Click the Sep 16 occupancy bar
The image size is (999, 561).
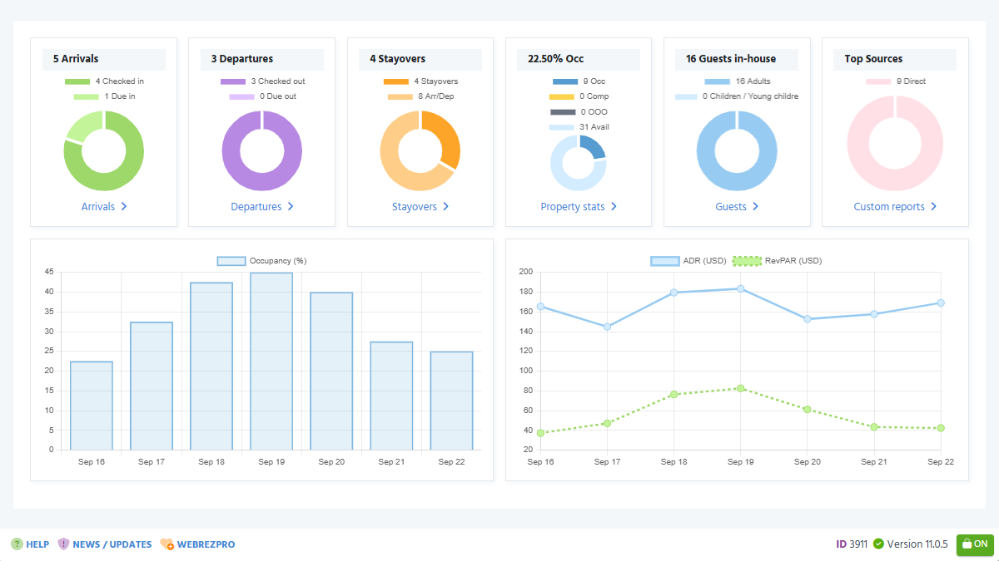click(x=92, y=406)
